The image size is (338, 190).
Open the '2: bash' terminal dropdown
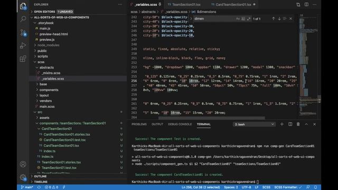254,125
